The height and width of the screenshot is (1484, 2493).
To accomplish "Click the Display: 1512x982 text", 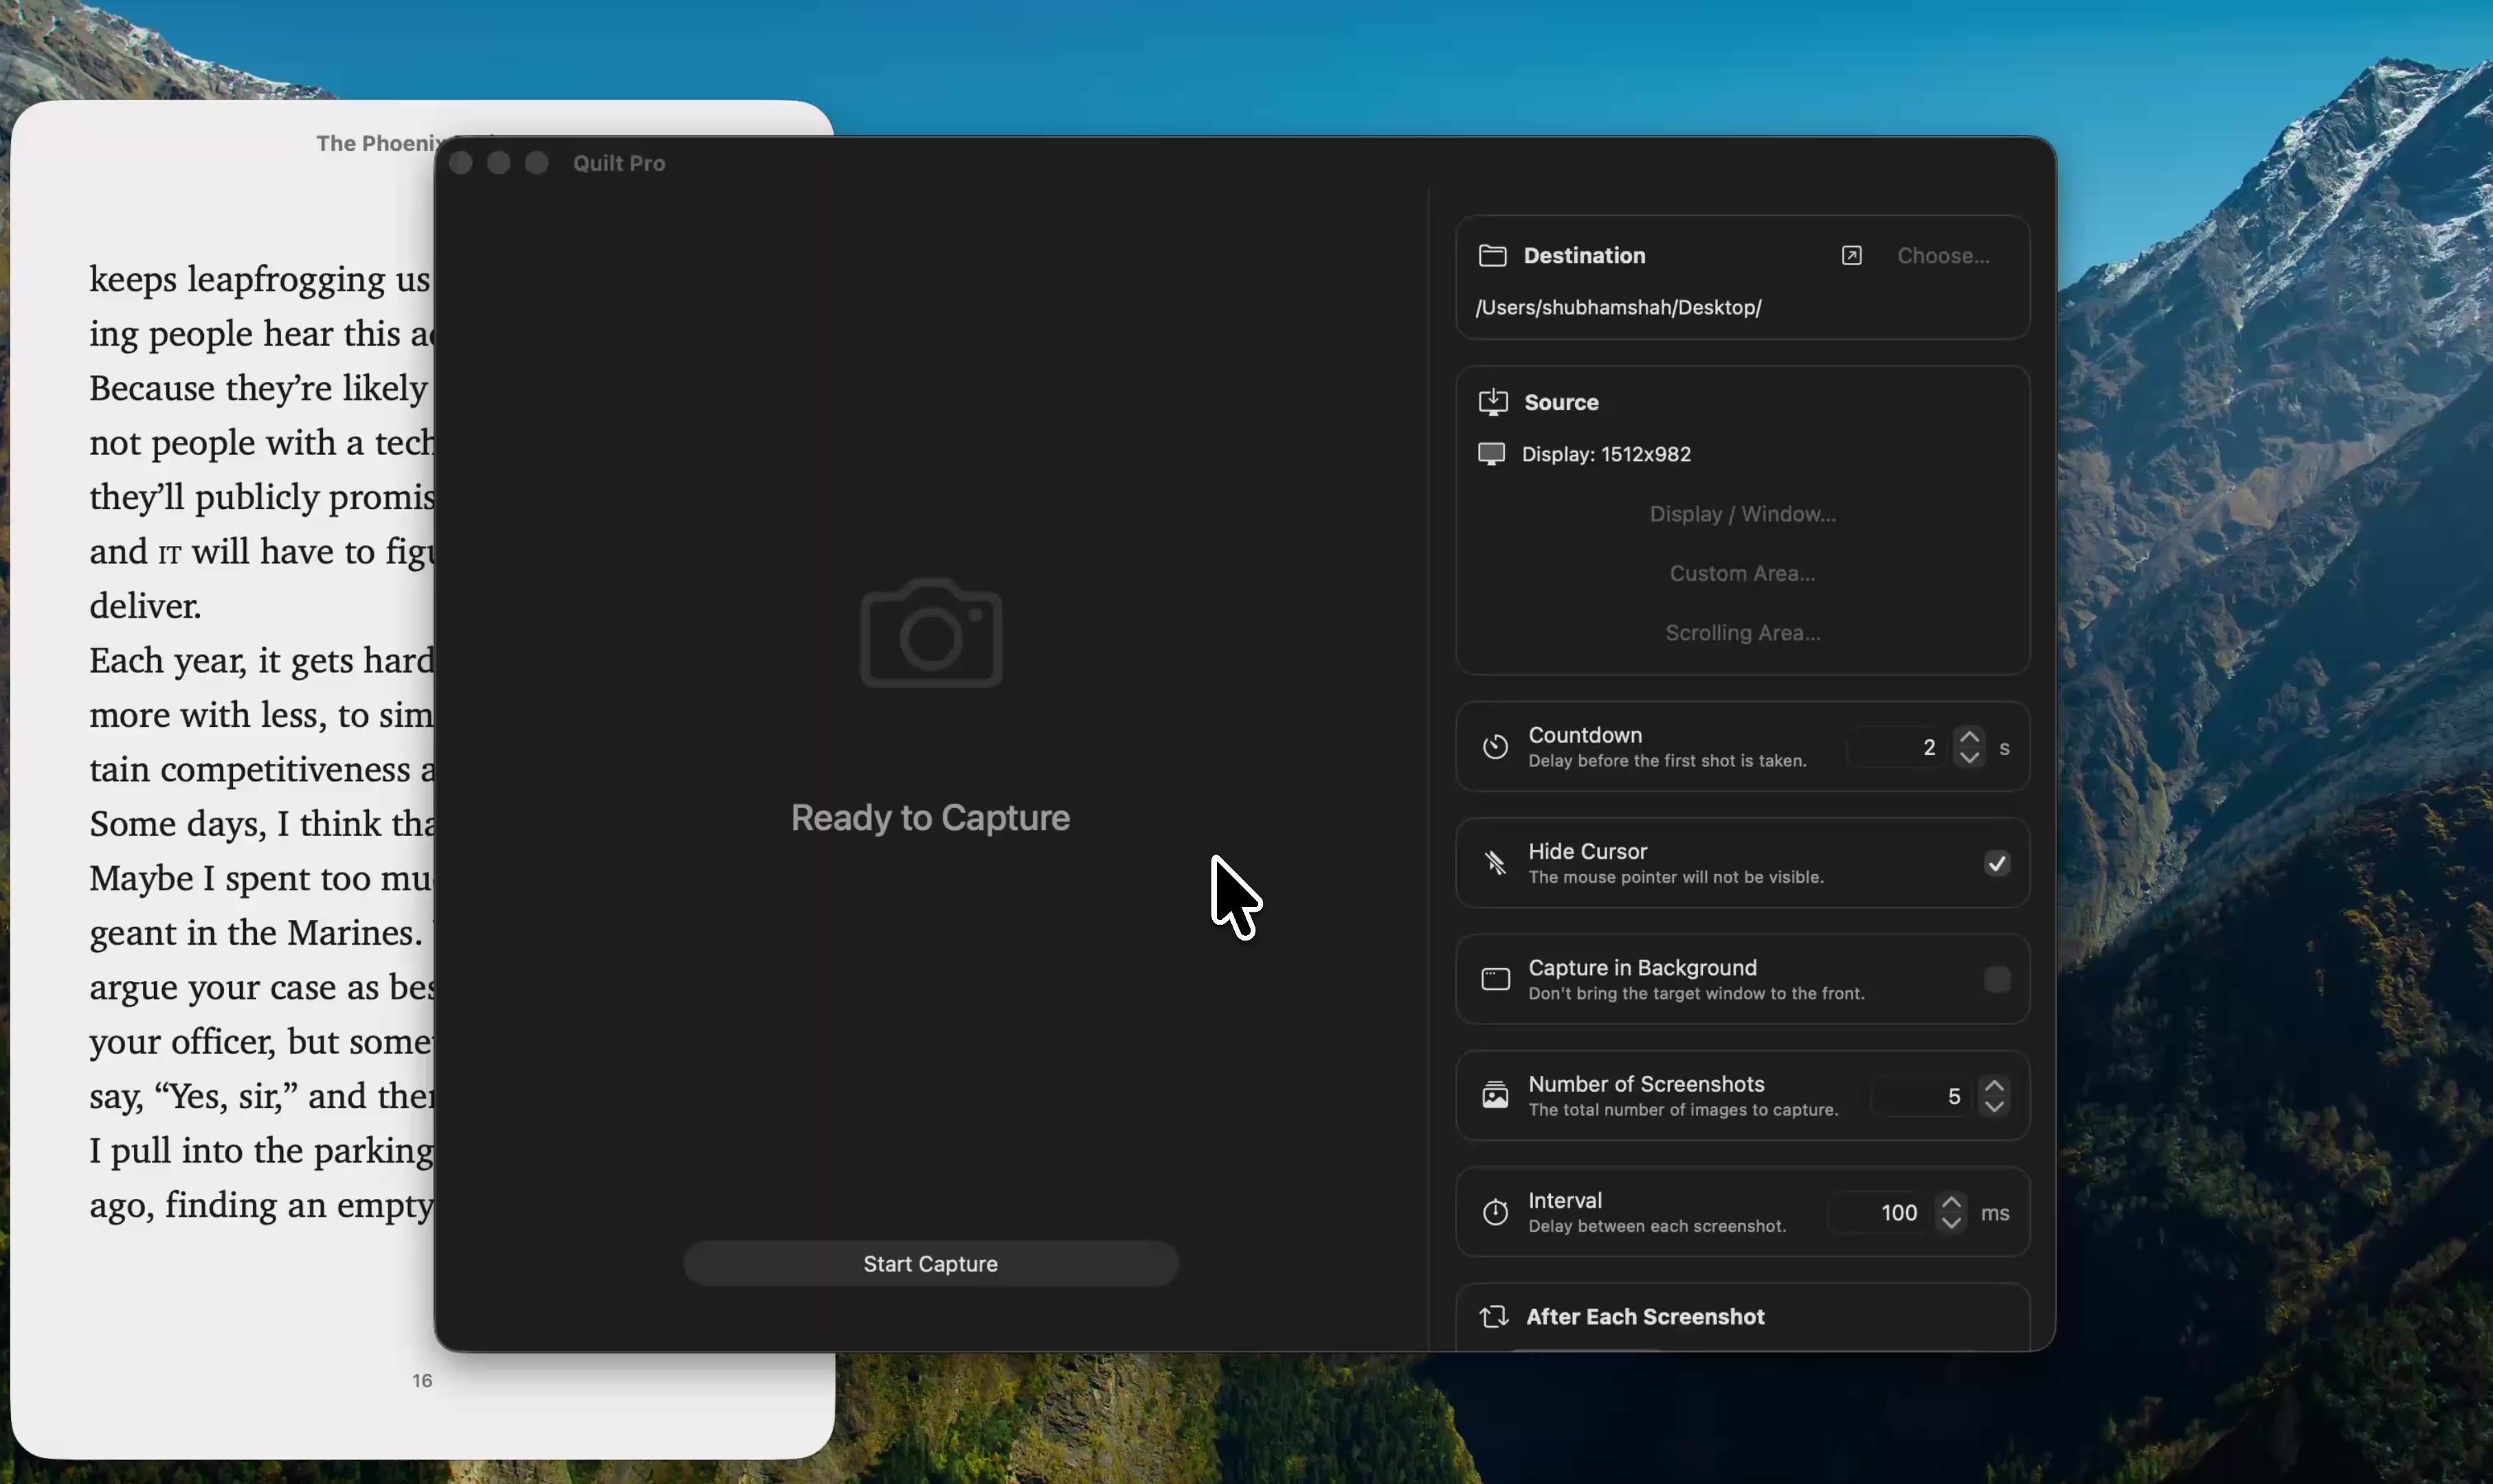I will [1606, 454].
